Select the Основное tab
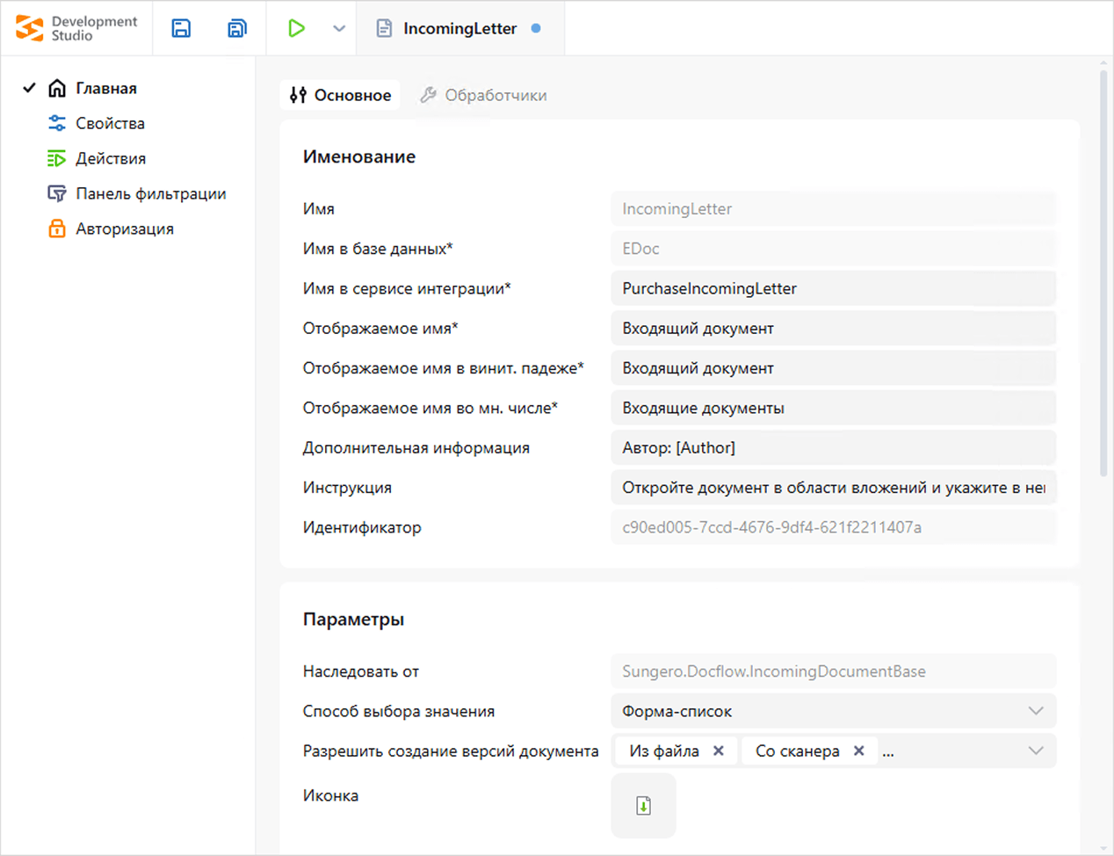This screenshot has width=1114, height=856. point(341,95)
